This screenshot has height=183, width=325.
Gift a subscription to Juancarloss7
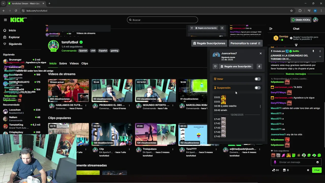click(236, 66)
